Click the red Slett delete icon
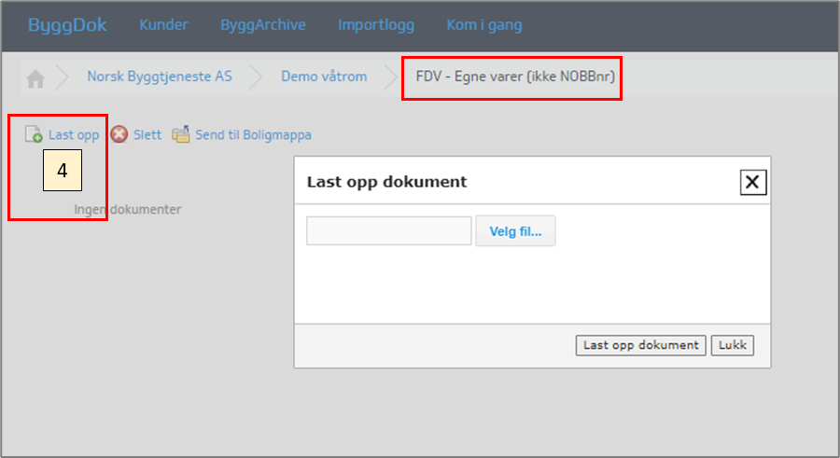840x458 pixels. (x=119, y=135)
